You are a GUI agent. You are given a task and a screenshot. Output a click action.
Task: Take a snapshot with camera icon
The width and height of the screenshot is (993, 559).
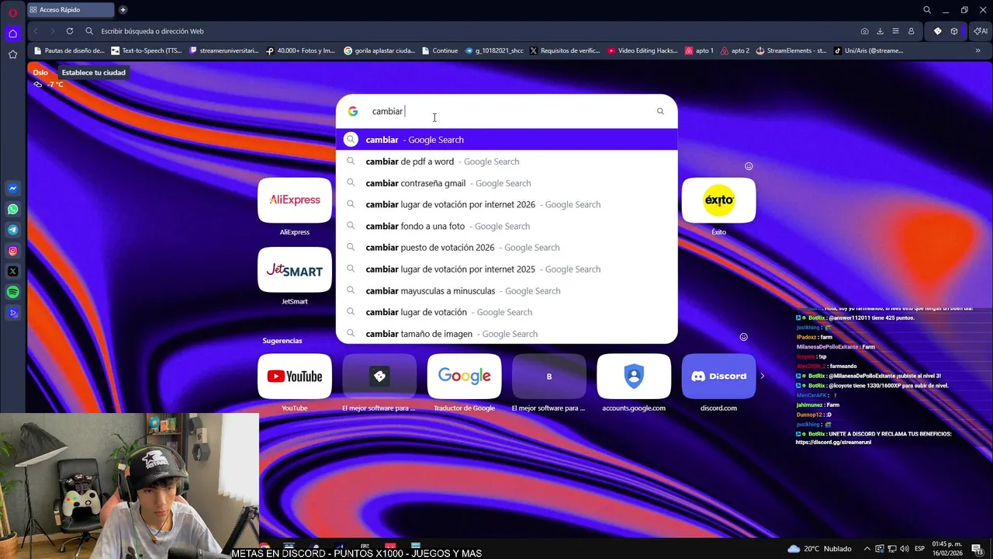click(x=864, y=31)
